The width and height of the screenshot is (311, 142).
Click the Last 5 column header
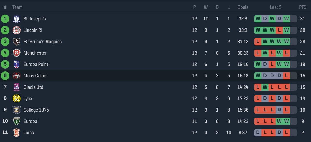click(275, 7)
